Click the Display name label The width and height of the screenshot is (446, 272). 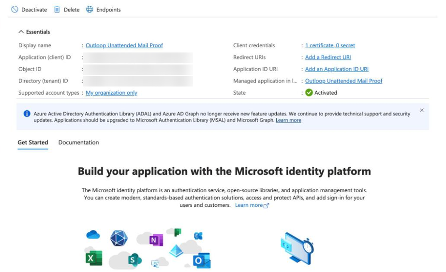coord(35,45)
